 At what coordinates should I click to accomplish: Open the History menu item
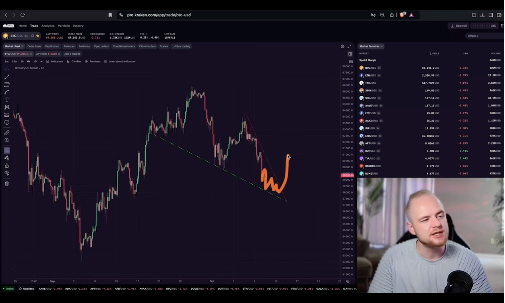coord(78,26)
